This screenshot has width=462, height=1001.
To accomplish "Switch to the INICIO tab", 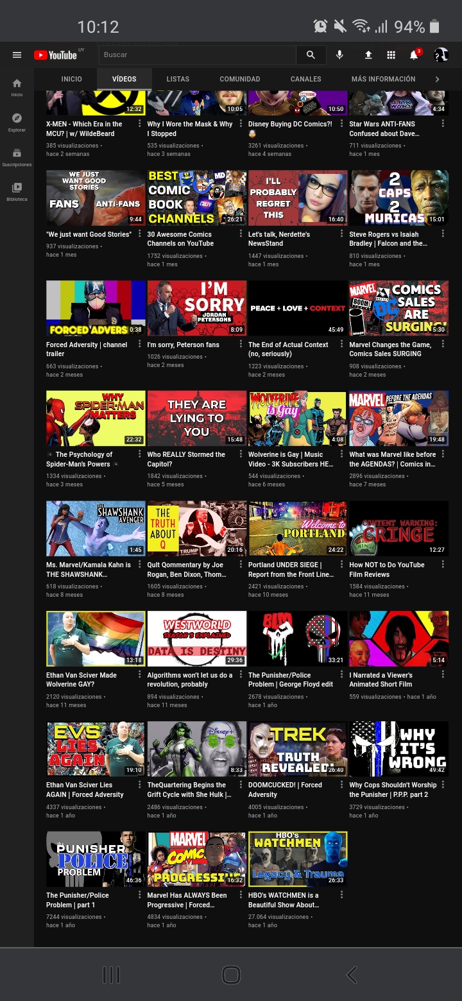I will click(72, 79).
